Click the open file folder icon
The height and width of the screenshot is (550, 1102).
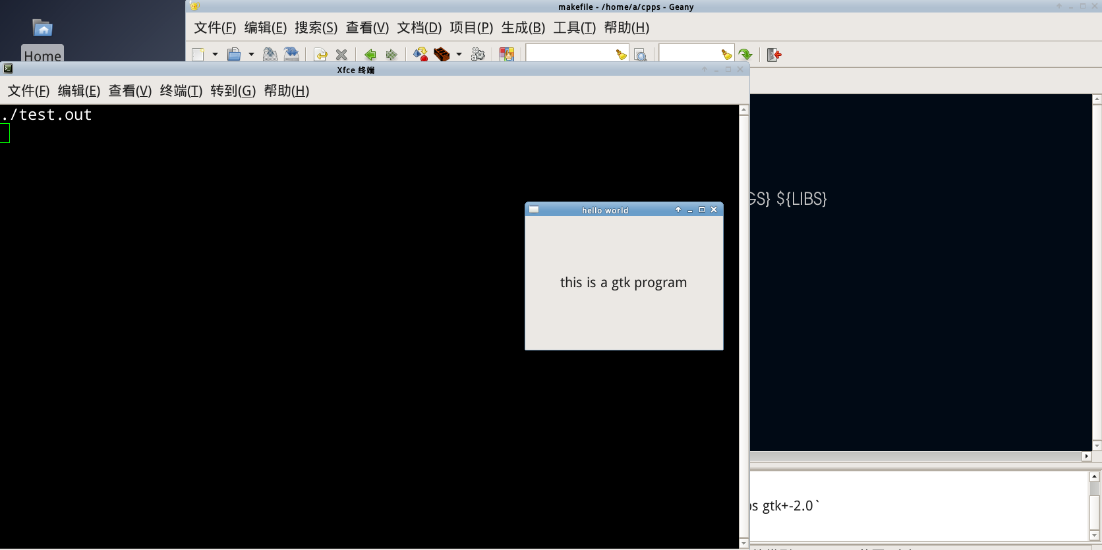(234, 55)
